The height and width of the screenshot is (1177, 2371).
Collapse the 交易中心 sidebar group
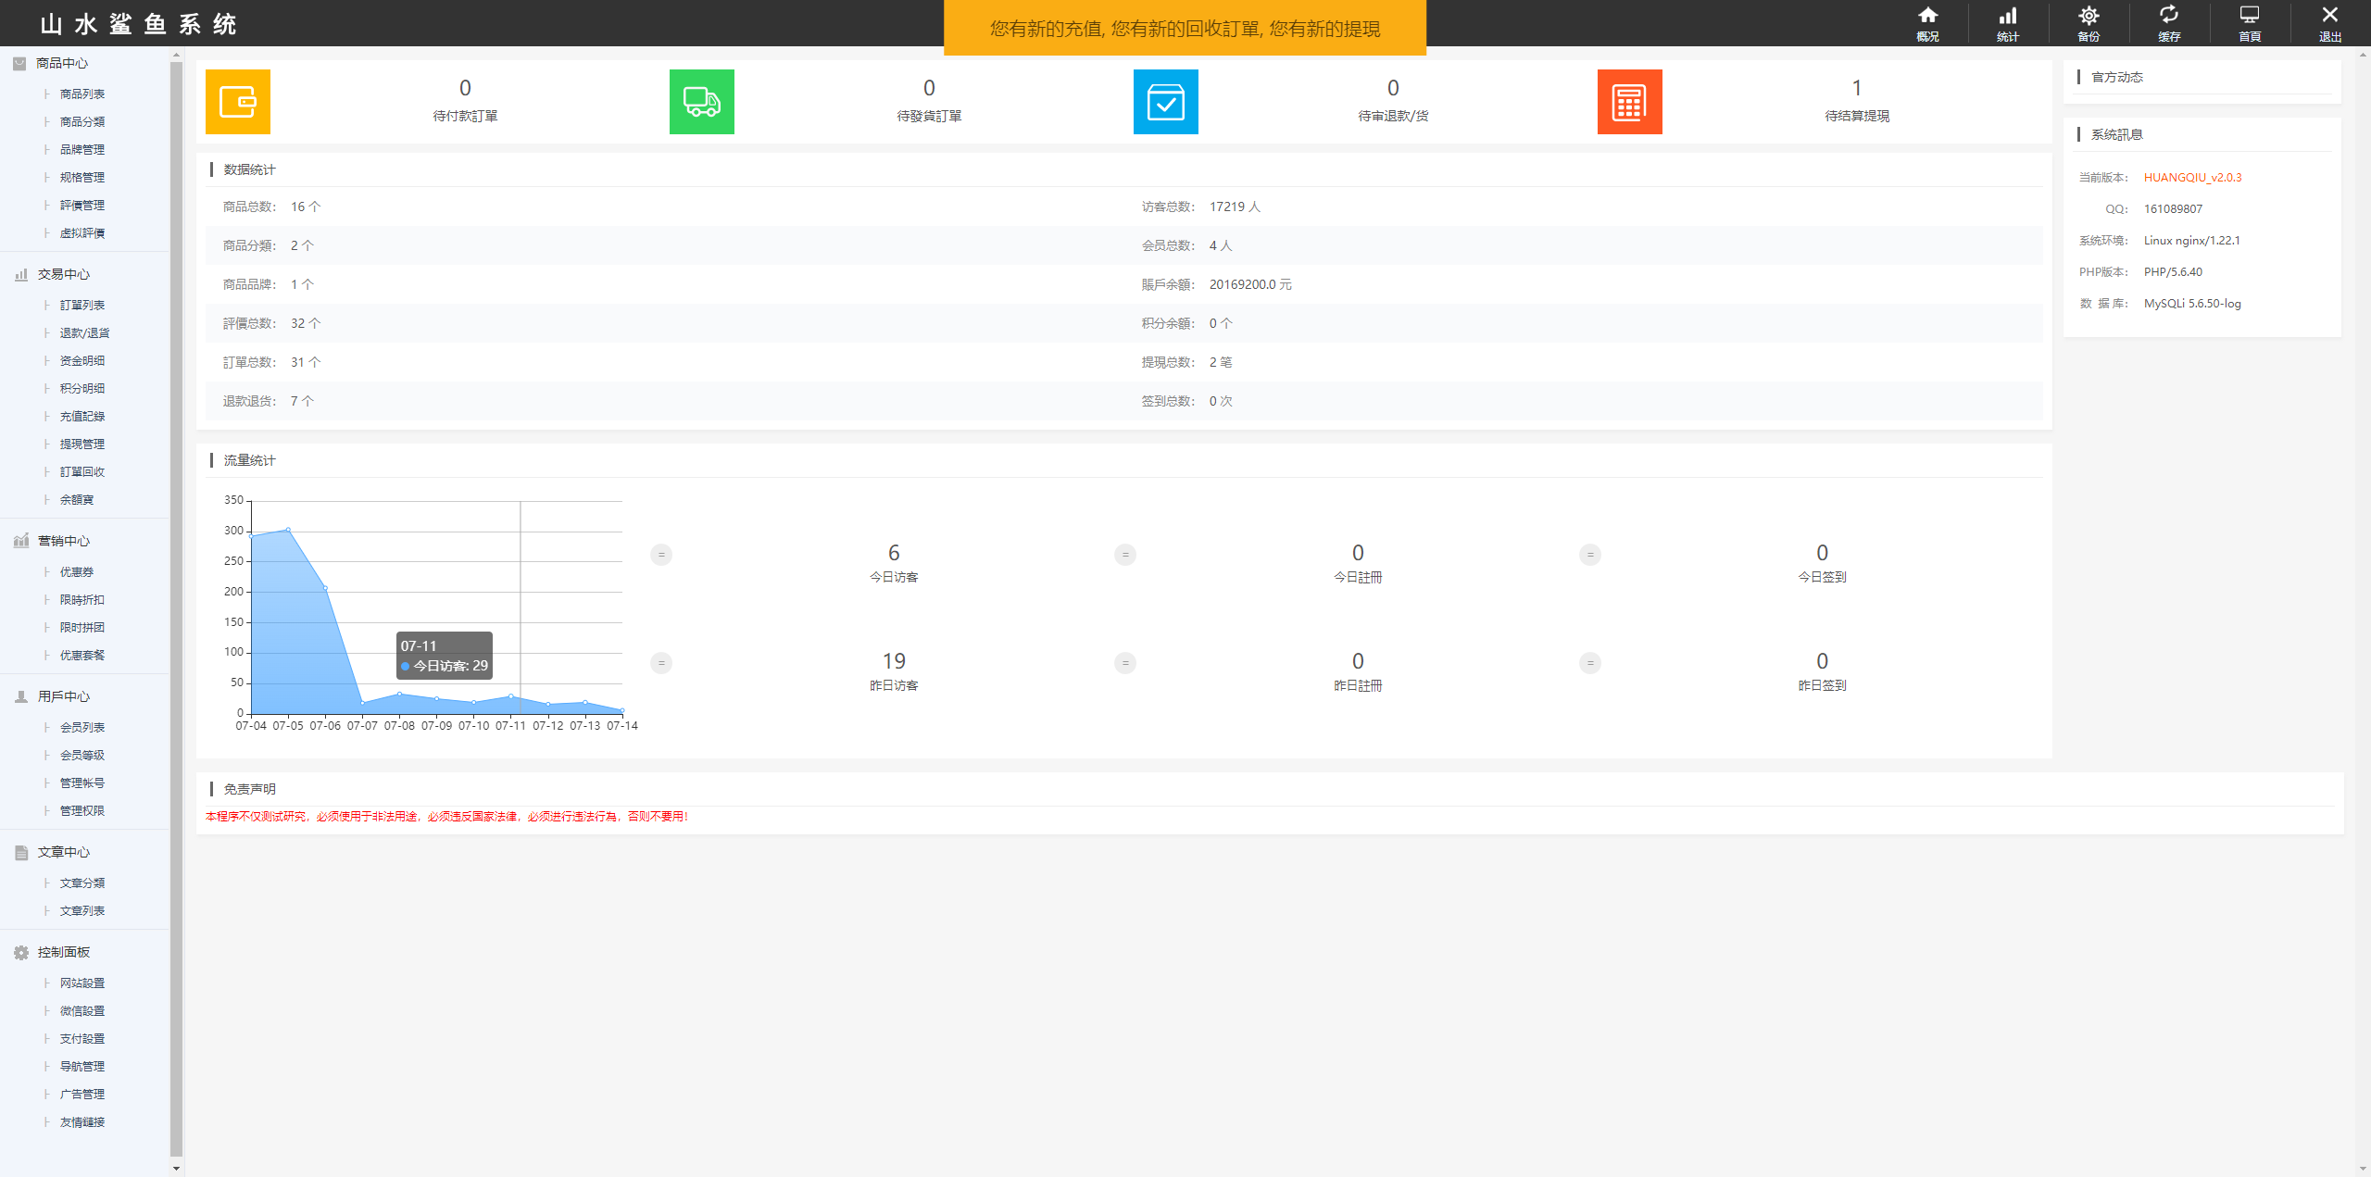click(63, 274)
